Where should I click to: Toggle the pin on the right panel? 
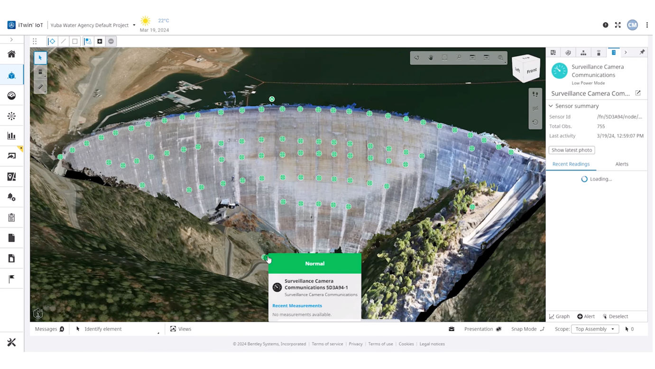tap(642, 53)
